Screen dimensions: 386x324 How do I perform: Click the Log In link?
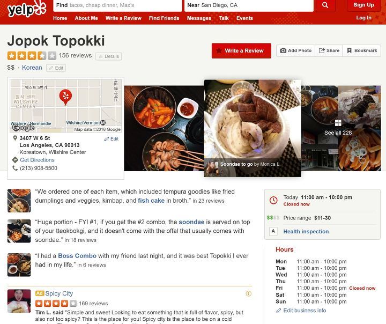pos(363,18)
